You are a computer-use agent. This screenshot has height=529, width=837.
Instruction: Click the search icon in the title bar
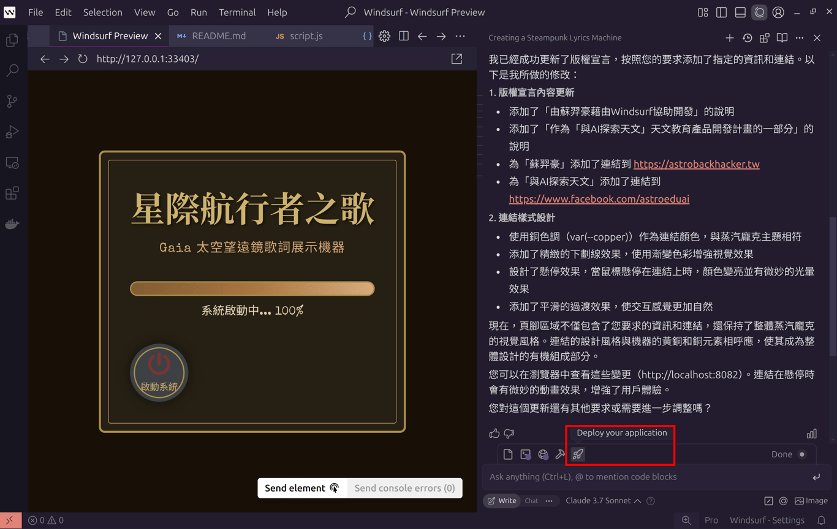pos(350,12)
